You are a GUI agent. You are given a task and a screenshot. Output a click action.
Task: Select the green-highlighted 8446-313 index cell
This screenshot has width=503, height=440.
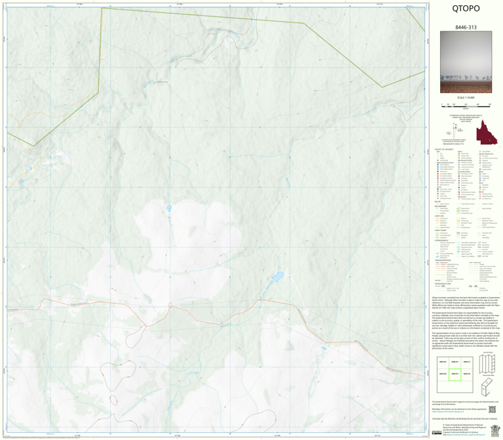click(455, 374)
